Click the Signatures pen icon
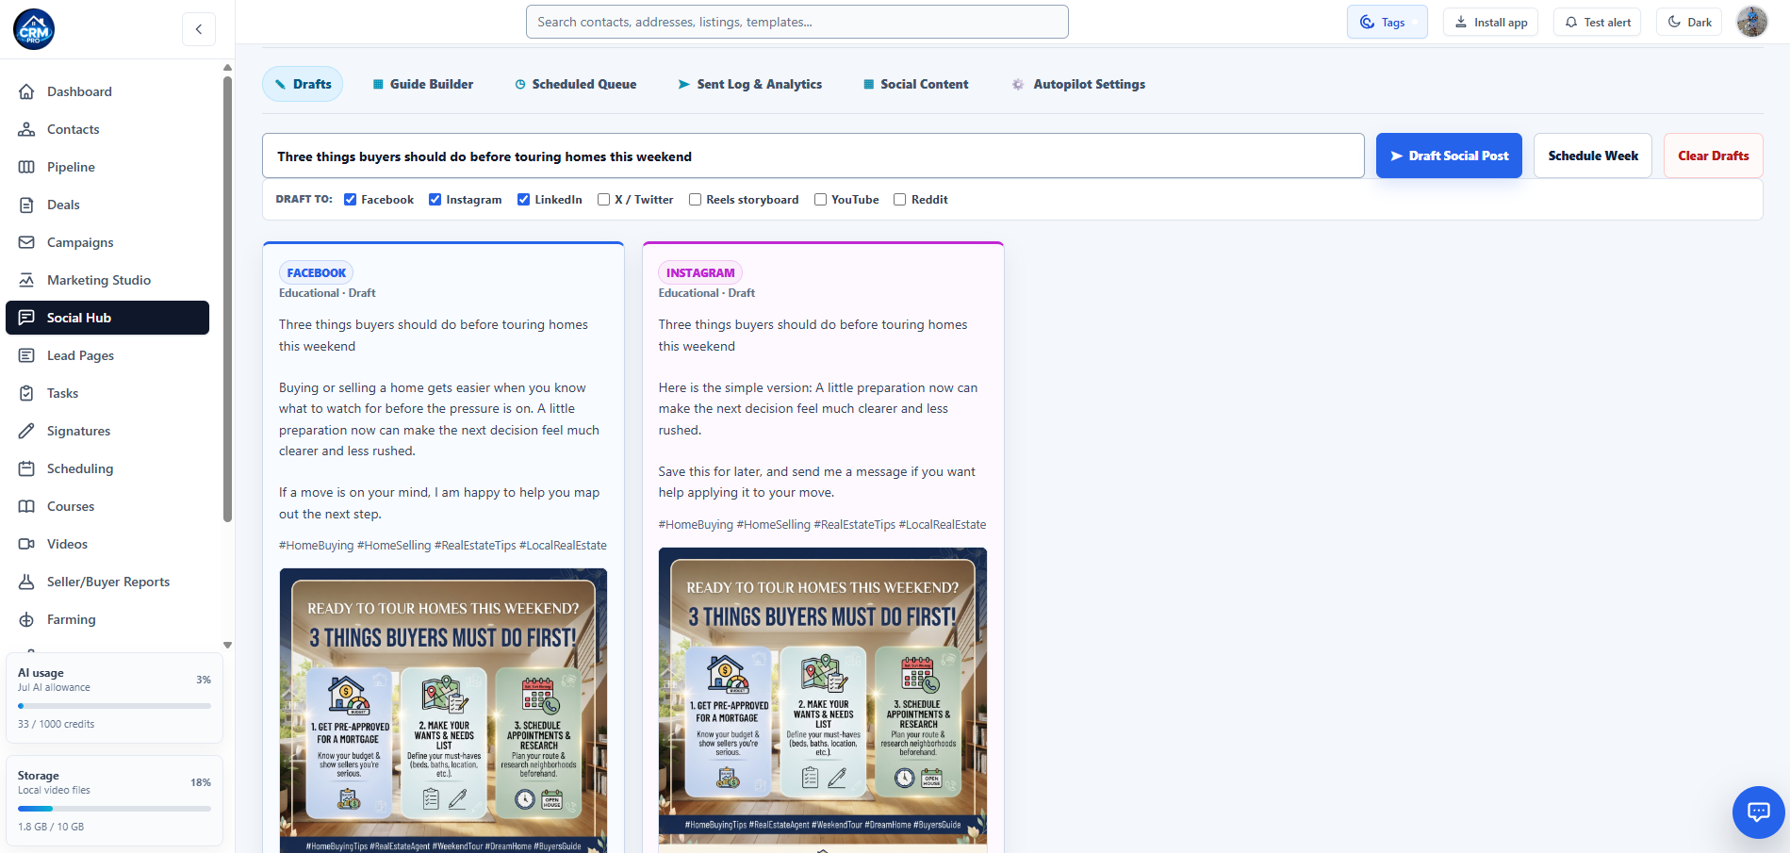1790x853 pixels. click(26, 431)
